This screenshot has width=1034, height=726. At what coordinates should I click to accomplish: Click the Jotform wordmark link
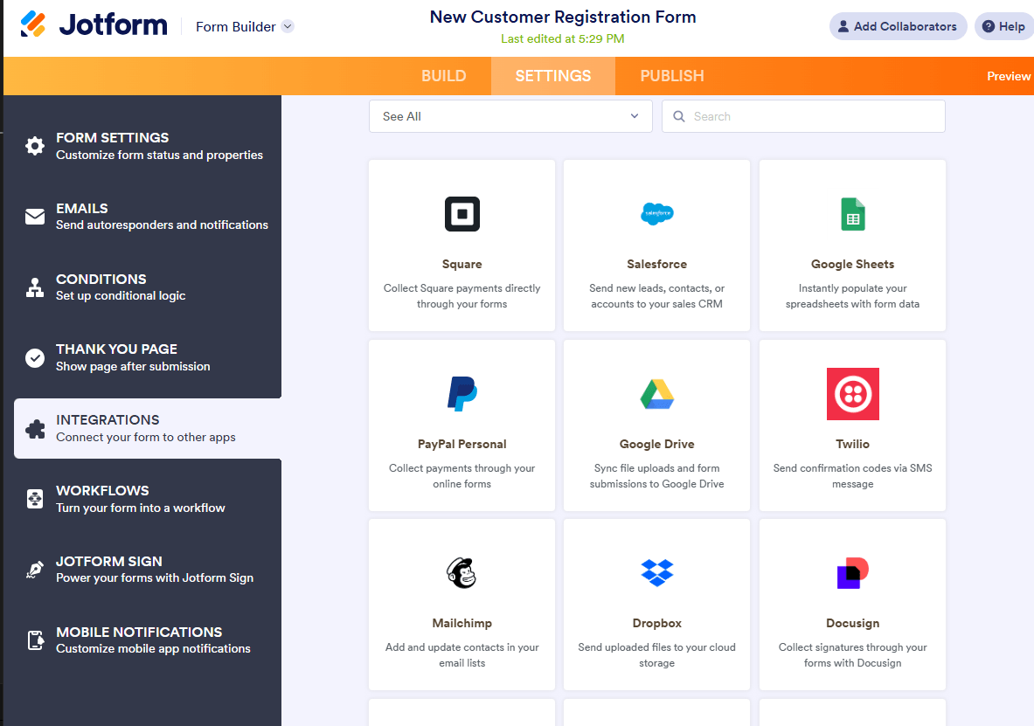tap(114, 25)
